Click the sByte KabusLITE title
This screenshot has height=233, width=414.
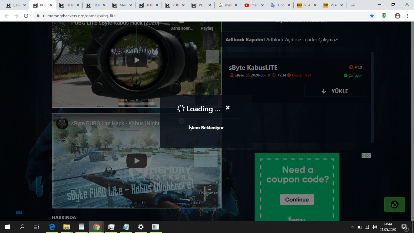pyautogui.click(x=253, y=68)
